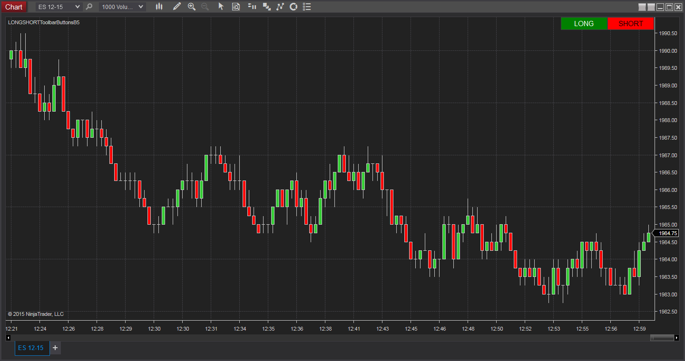Viewport: 685px width, 361px height.
Task: Add a new tab with plus
Action: coord(55,348)
